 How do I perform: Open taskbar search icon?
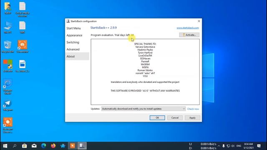[15, 146]
